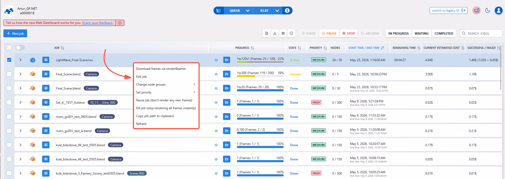Choose Download frames via renderBeamer

pos(166,69)
